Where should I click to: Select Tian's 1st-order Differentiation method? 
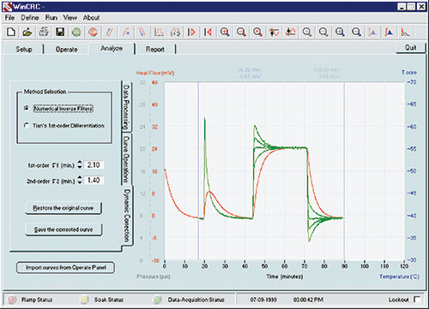[27, 126]
